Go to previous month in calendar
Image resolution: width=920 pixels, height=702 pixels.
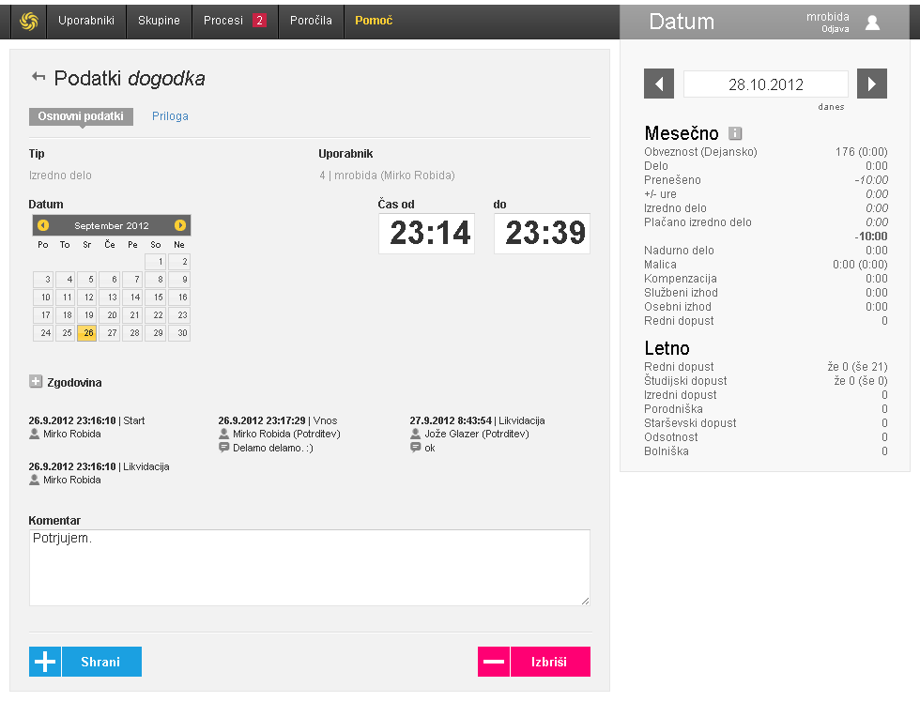[43, 225]
